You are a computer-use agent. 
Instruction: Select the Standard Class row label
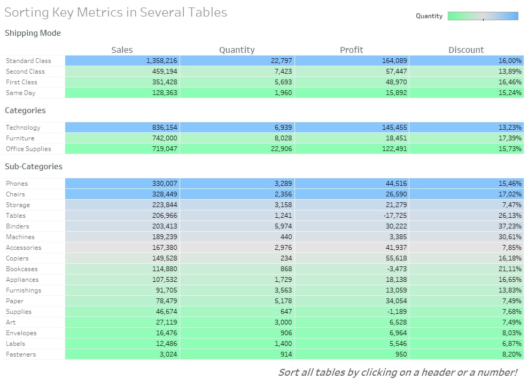(x=28, y=61)
